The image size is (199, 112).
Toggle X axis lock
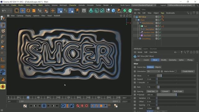pyautogui.click(x=60, y=11)
